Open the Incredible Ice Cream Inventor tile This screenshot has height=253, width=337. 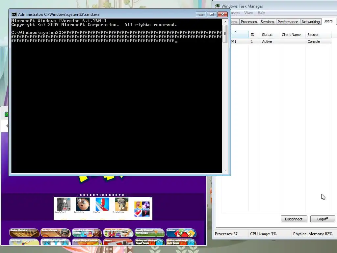coord(87,233)
